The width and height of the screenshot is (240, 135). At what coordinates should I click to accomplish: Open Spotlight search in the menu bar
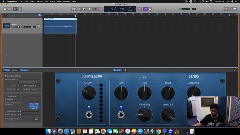pyautogui.click(x=228, y=1)
